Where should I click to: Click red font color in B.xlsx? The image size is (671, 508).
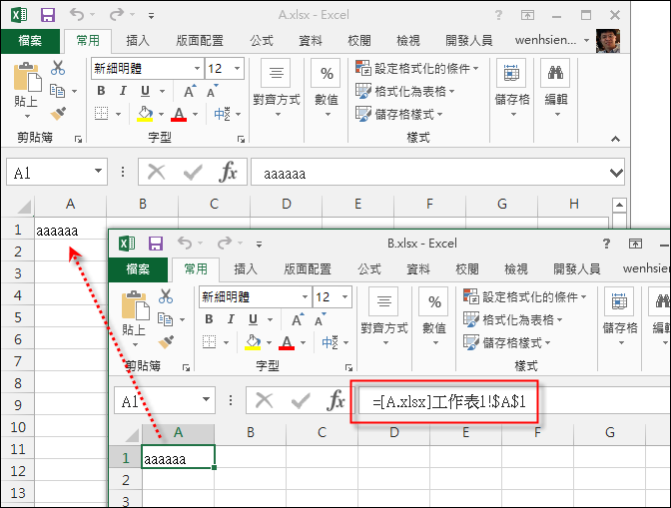(287, 342)
